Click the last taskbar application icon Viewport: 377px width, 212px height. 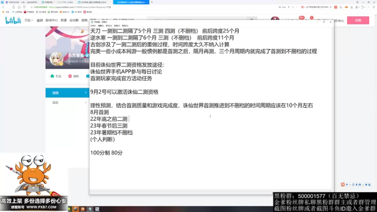tap(97, 209)
